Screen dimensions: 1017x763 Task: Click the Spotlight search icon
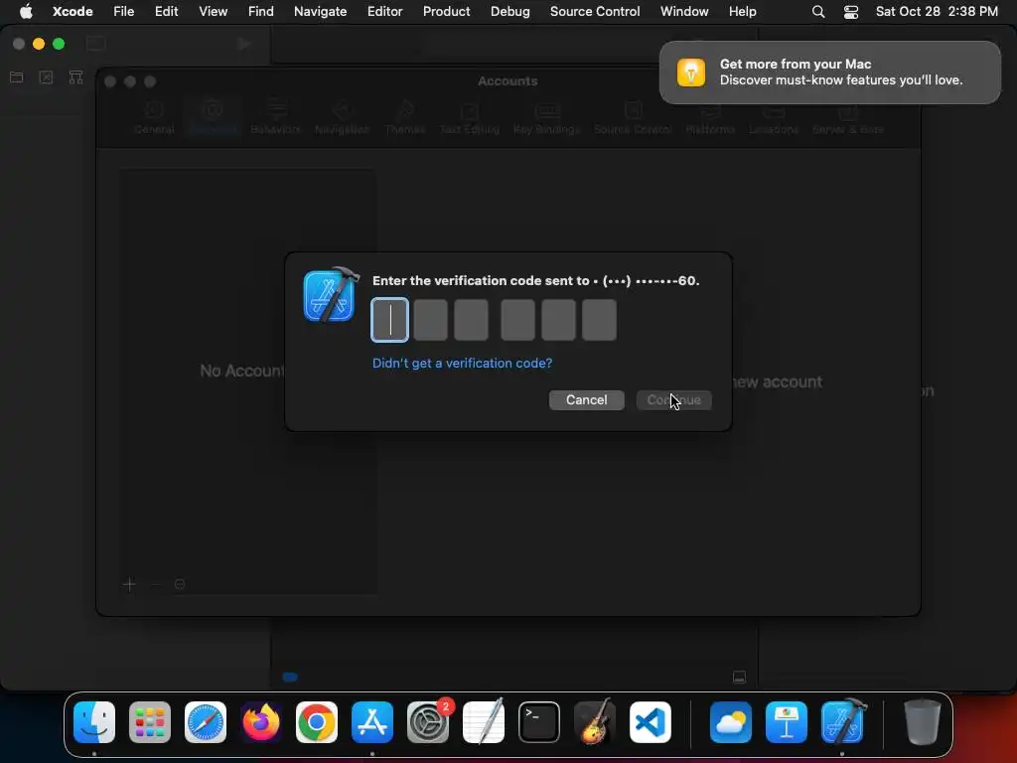818,12
